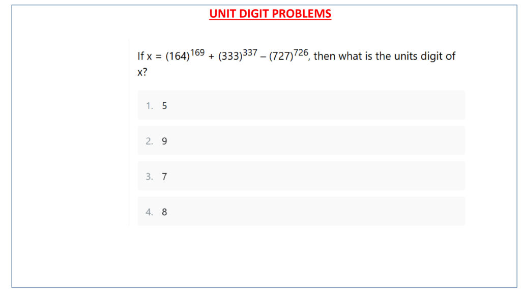Click the "x?" at the question's end
Viewport: 521px width, 293px height.
142,72
